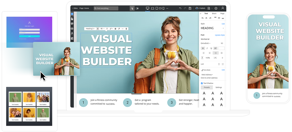Open the Heading 2 dropdown in floating toolbar
292x132 pixels.
pos(90,29)
